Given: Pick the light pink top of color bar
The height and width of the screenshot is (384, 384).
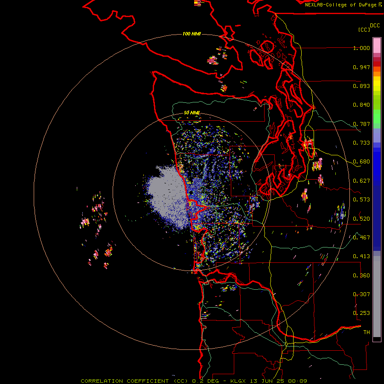Looking at the screenshot, I should tap(377, 45).
